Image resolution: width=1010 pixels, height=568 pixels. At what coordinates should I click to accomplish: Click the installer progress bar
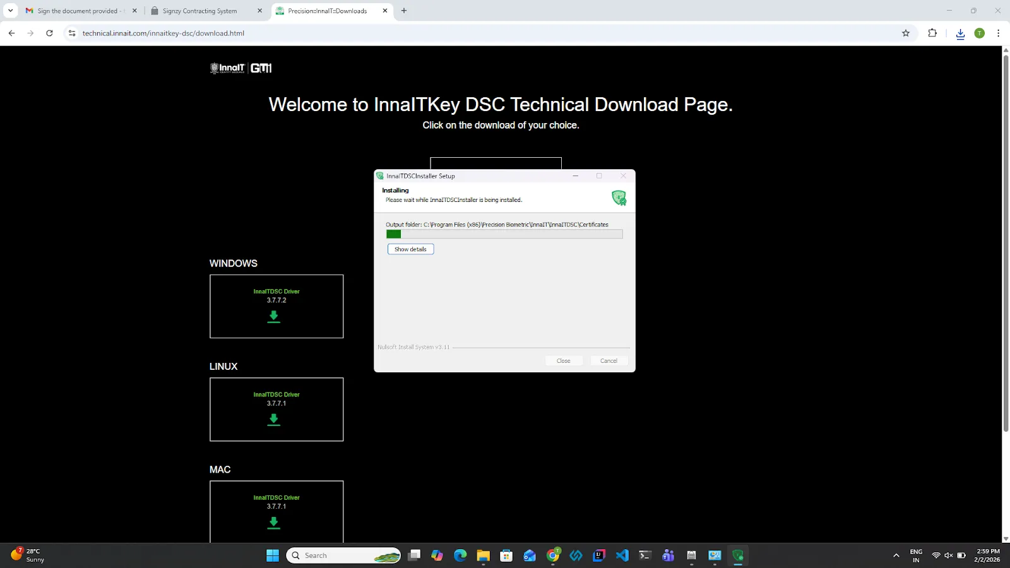pos(504,234)
